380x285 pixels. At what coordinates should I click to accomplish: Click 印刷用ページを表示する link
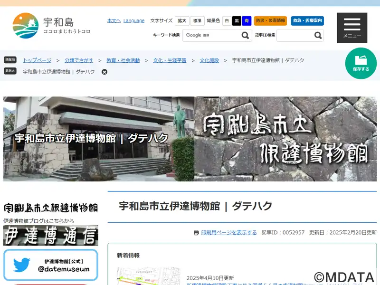tap(229, 233)
